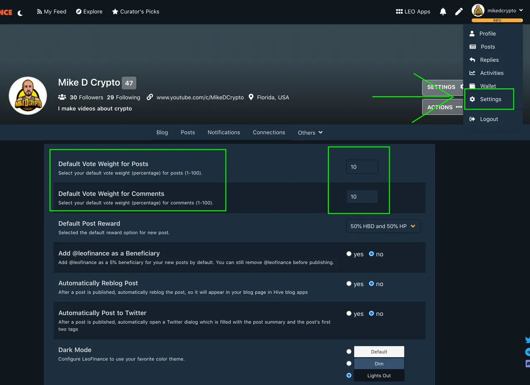Click the white Default theme swatch

pos(379,352)
